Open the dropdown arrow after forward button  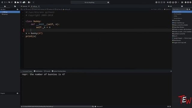pos(7,2)
